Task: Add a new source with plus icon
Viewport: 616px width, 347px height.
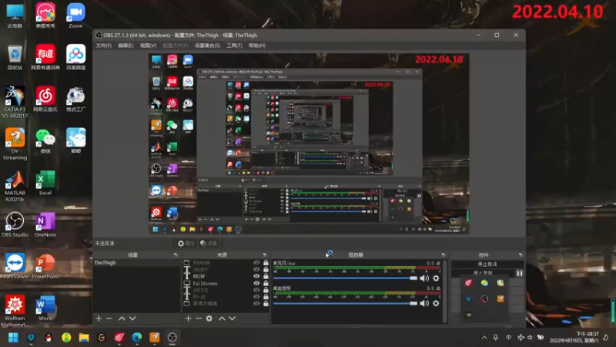Action: 188,318
